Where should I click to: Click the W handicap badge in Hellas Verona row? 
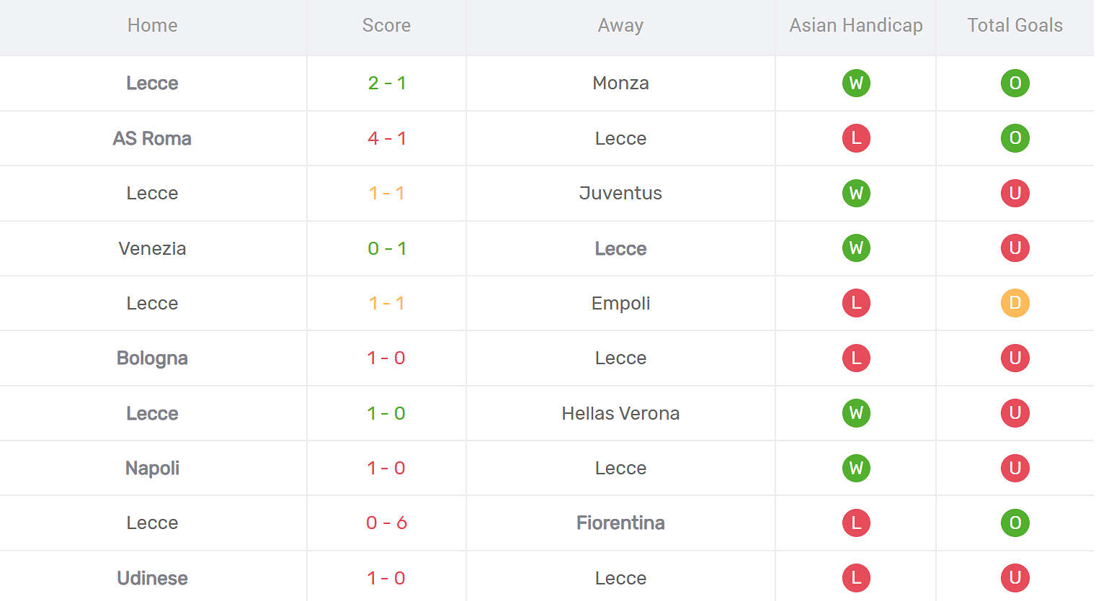[856, 413]
